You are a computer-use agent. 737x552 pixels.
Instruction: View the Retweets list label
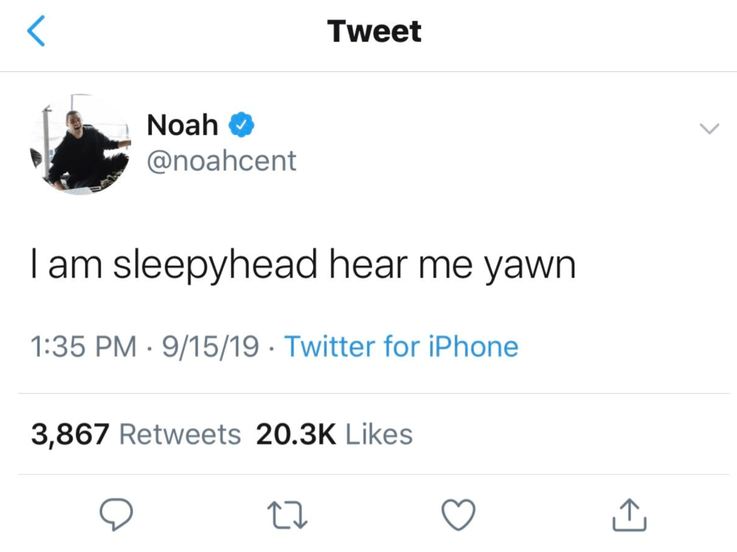pyautogui.click(x=180, y=434)
